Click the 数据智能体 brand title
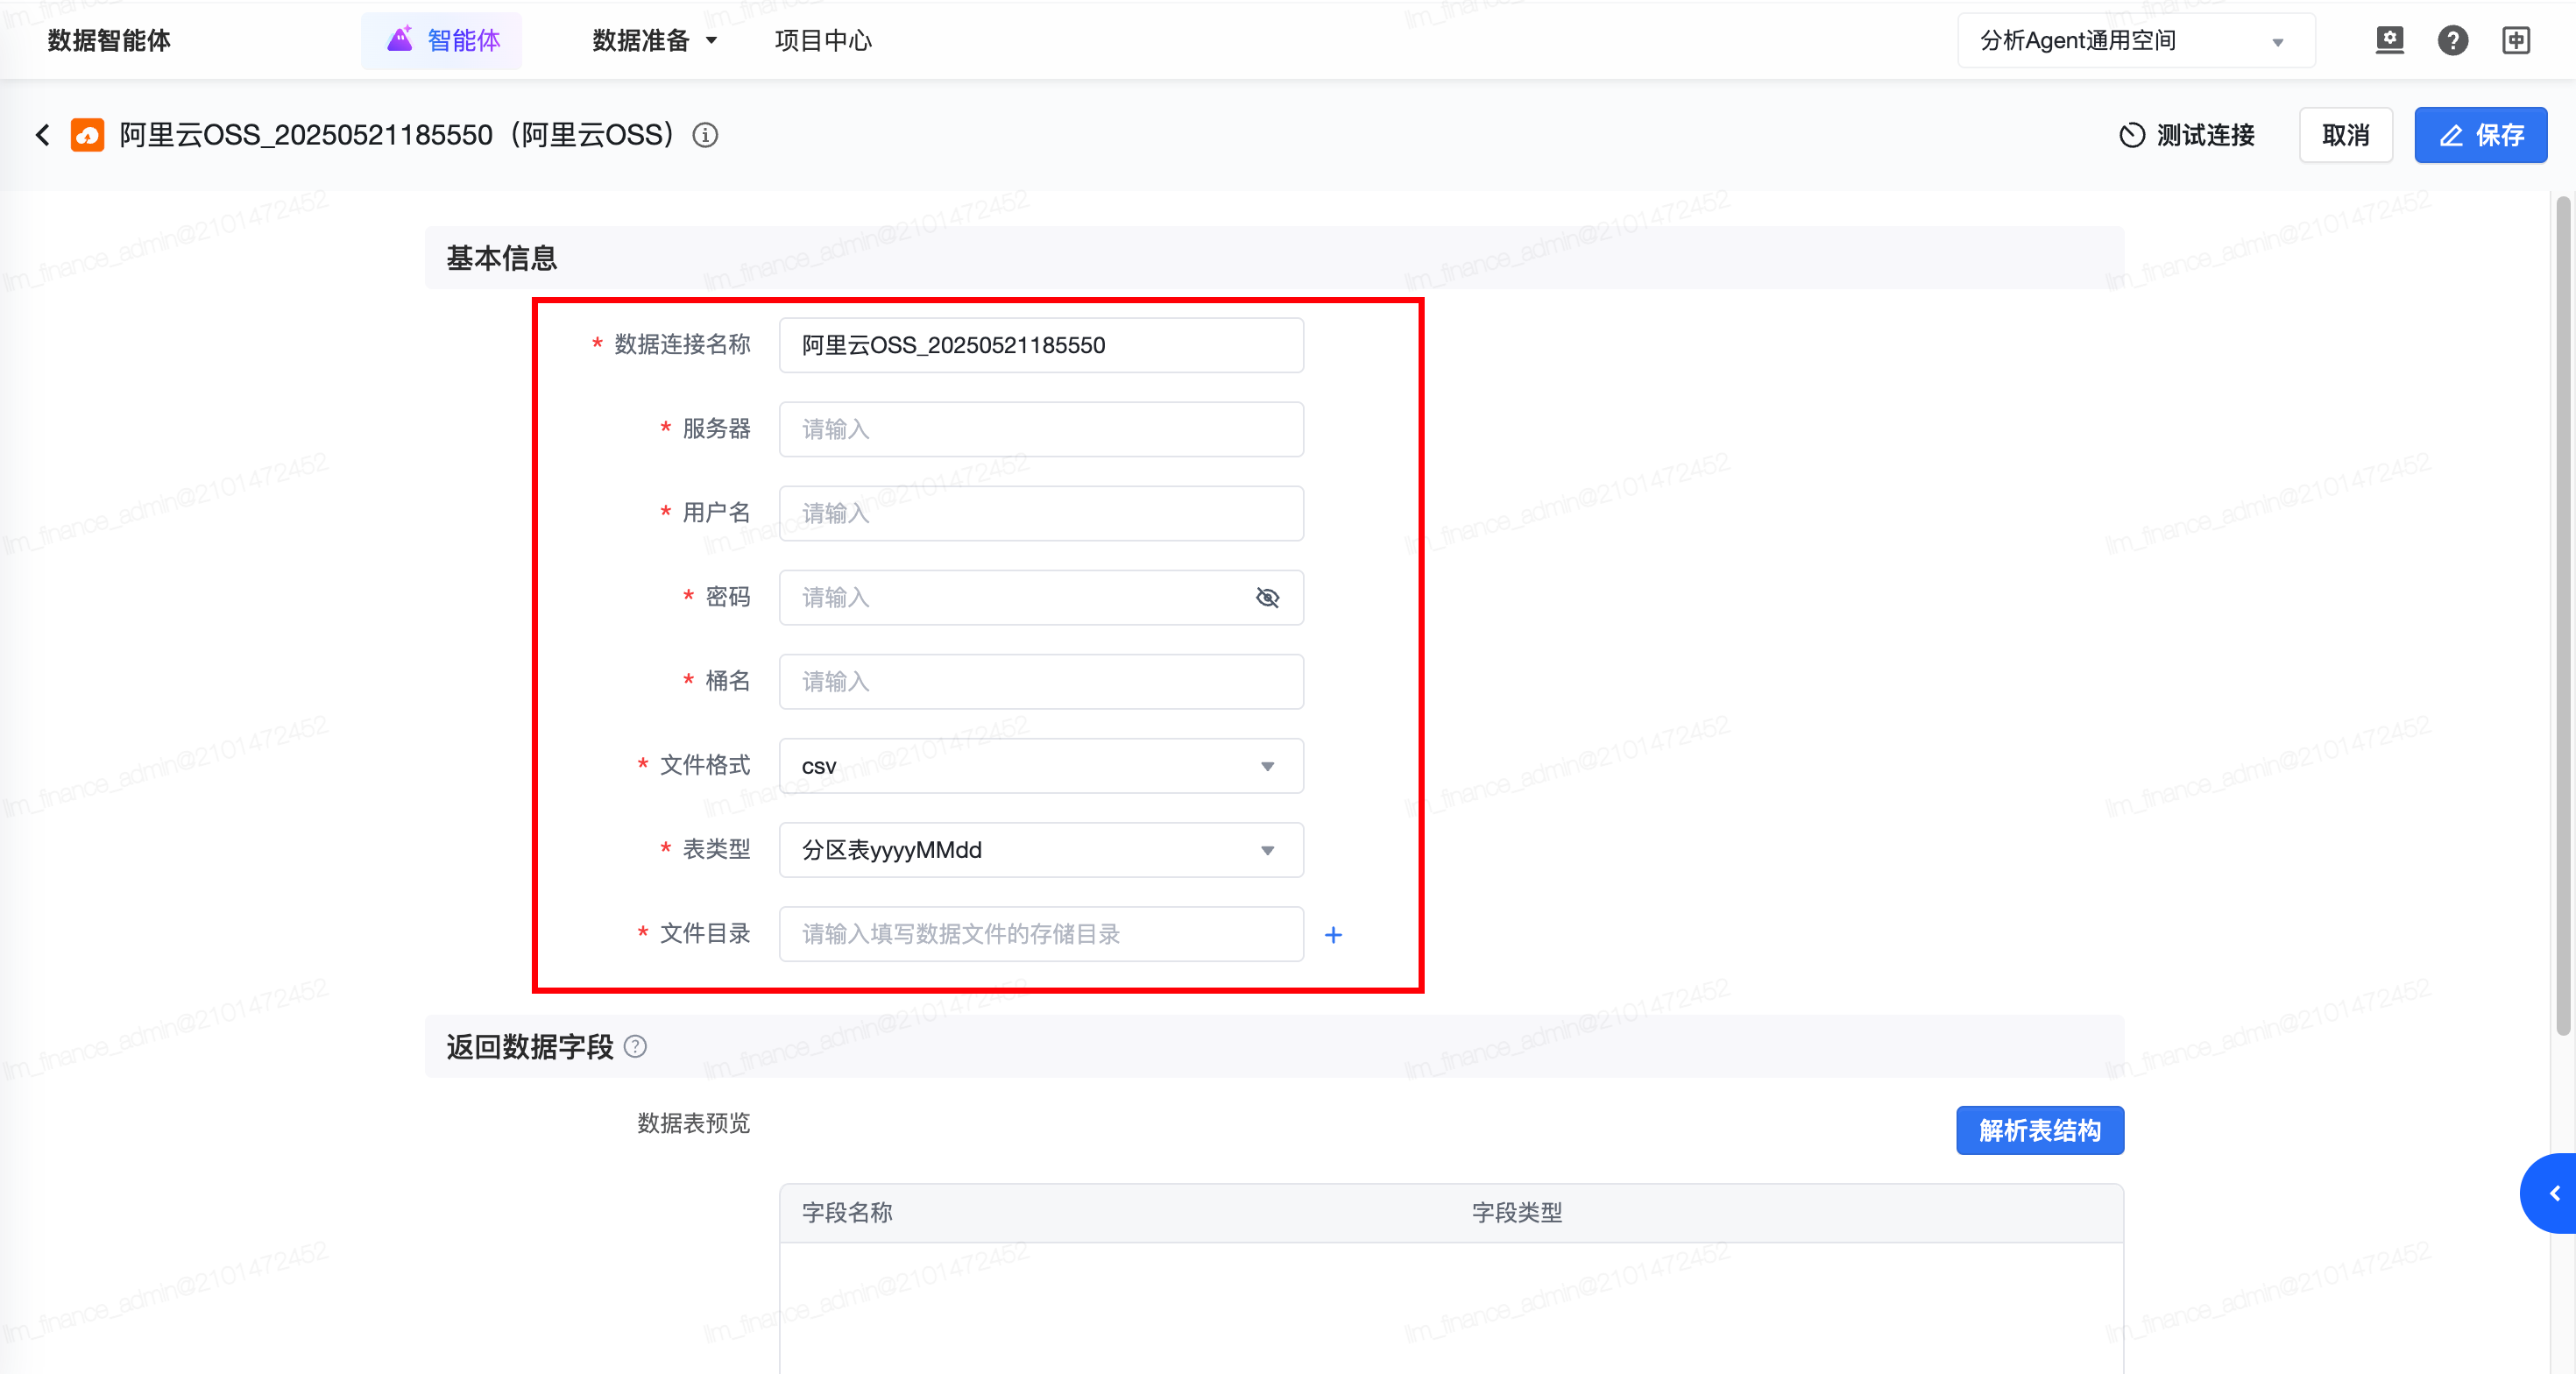The width and height of the screenshot is (2576, 1374). point(109,40)
